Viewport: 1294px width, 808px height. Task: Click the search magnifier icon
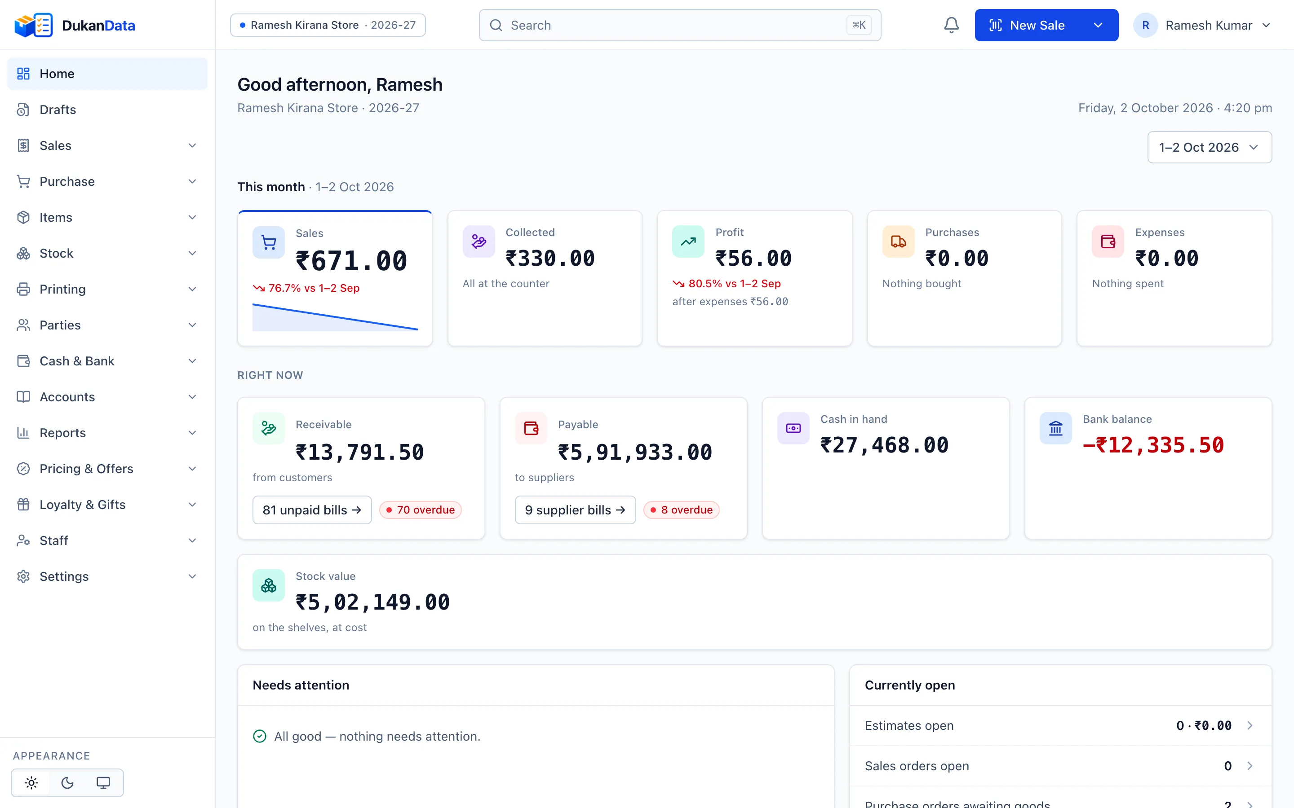point(496,25)
